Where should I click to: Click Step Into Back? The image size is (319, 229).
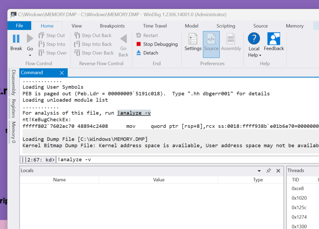[93, 44]
